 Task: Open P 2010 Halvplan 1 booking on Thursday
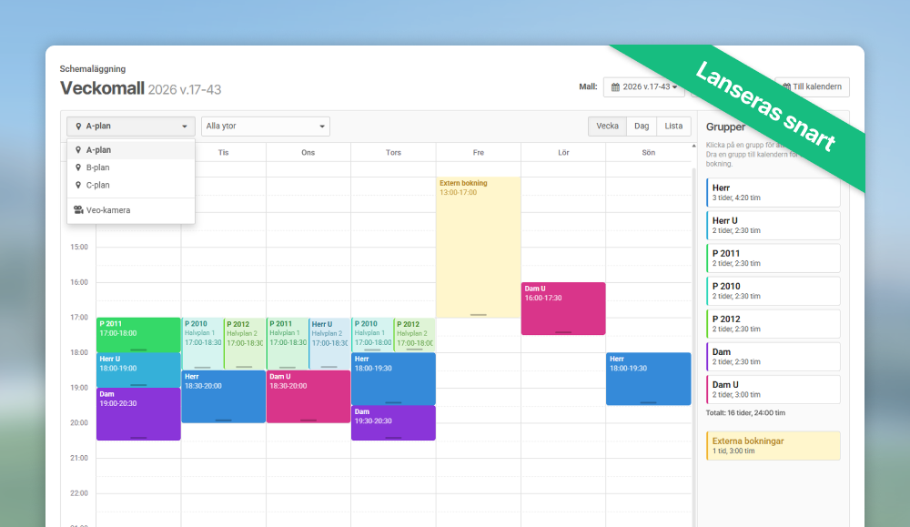pyautogui.click(x=372, y=335)
